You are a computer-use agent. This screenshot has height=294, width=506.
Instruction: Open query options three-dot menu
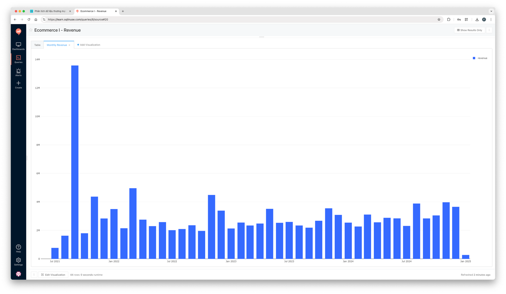(x=489, y=30)
